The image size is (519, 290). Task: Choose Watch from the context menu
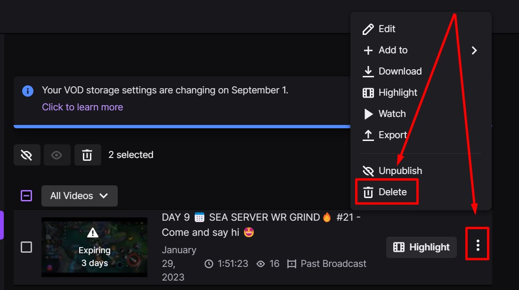(391, 114)
